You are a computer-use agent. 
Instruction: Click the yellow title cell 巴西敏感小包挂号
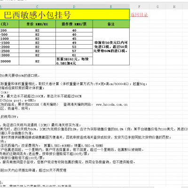[x=64, y=15]
